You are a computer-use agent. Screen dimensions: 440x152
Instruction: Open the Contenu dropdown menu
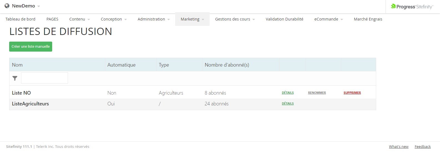coord(79,19)
